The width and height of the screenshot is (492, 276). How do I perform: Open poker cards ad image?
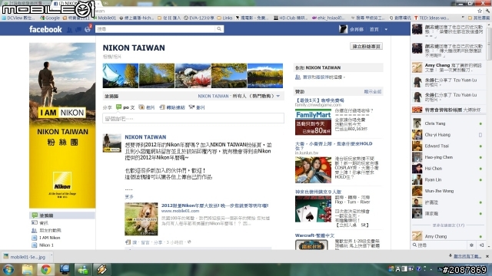313,209
